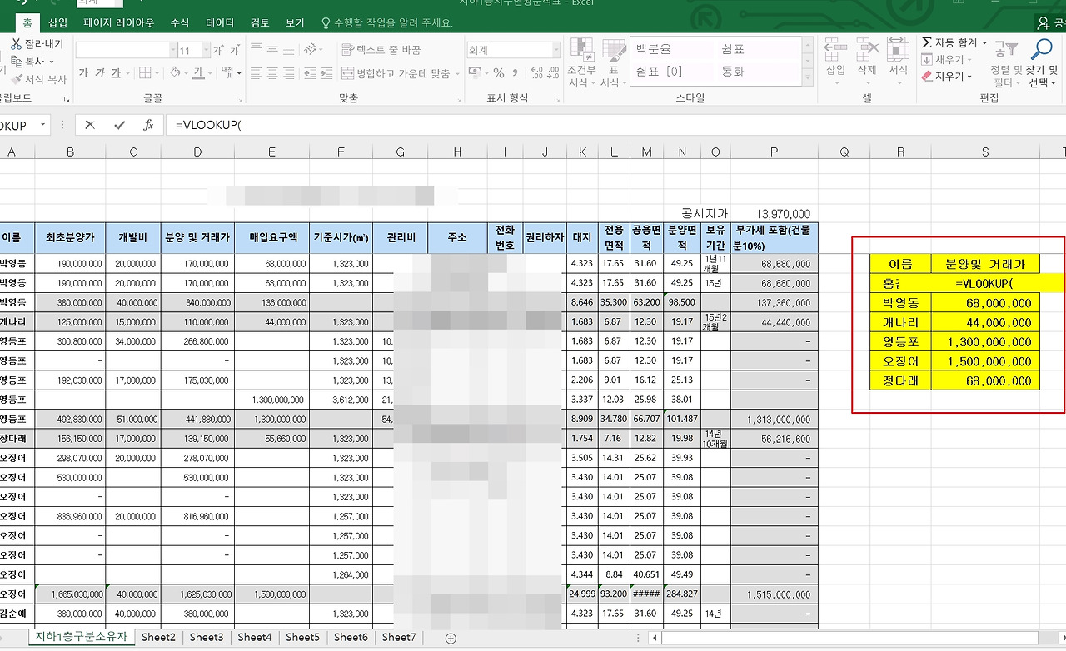Switch to the 삽입 ribbon tab

58,23
